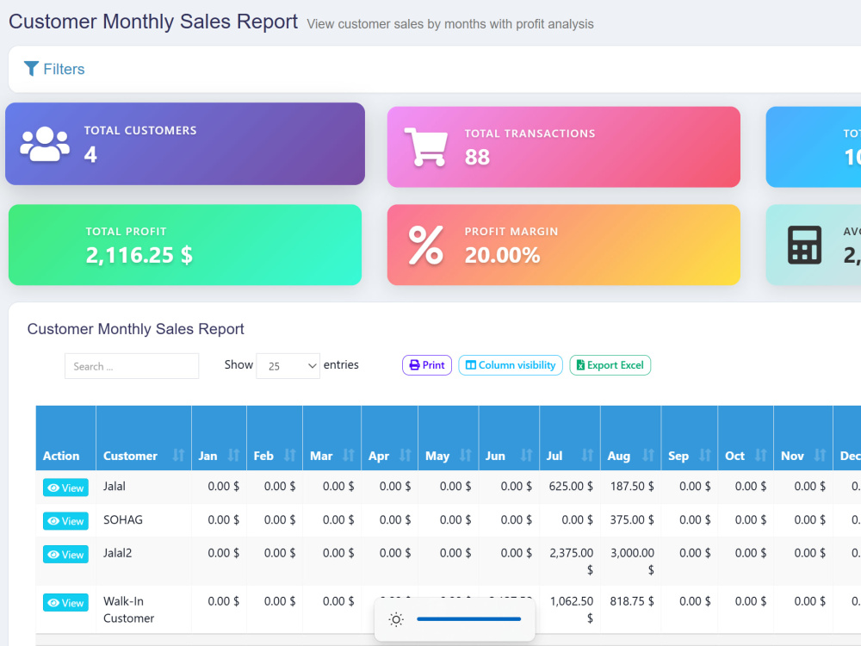Click Jalal2's Aug value 3,000.00 $
Screen dimensions: 861x646
pyautogui.click(x=632, y=562)
